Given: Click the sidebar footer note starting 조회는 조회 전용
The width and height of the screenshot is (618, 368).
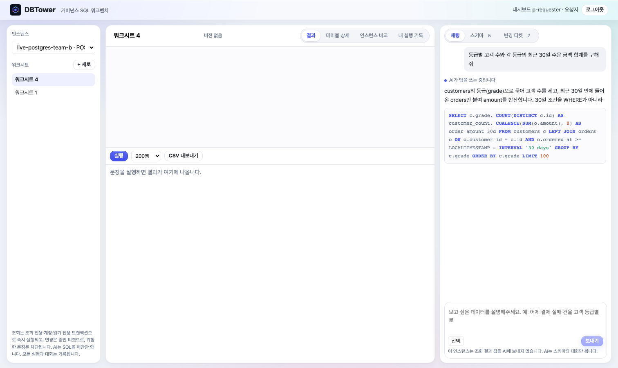Looking at the screenshot, I should pos(54,343).
